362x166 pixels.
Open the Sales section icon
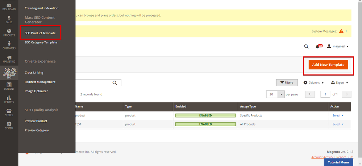[x=9, y=19]
